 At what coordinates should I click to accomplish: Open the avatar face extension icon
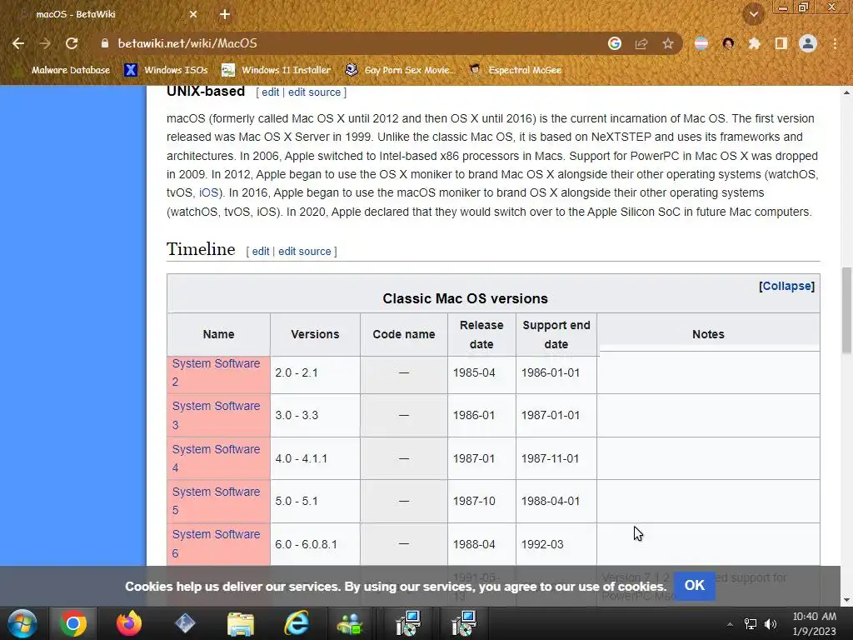[728, 43]
